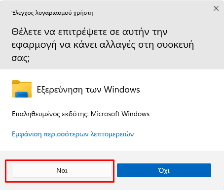Click the word συσκευή in the heading

click(175, 45)
